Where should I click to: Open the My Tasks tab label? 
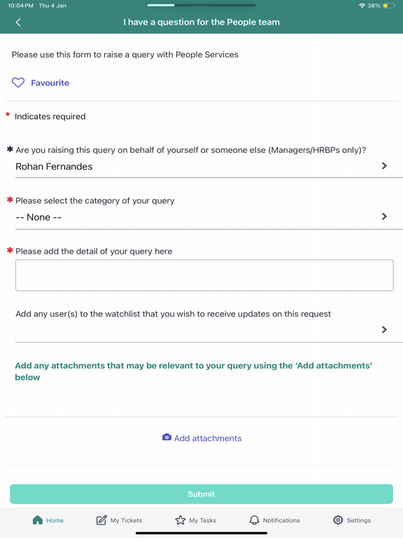(x=202, y=520)
